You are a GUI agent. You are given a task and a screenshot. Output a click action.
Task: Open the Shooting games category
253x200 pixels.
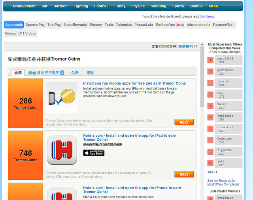point(158,6)
